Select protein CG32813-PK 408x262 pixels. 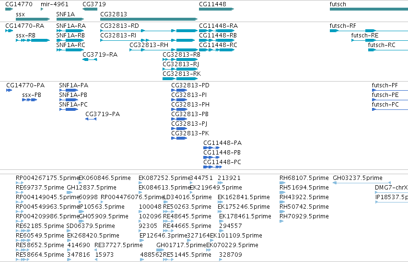click(179, 139)
